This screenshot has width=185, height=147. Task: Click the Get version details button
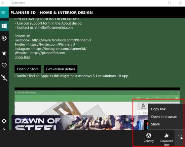61,69
